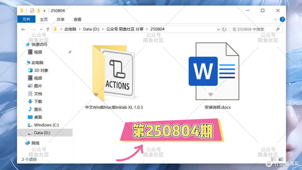This screenshot has width=302, height=170.
Task: Switch to the 查看 ribbon tab
Action: 77,20
